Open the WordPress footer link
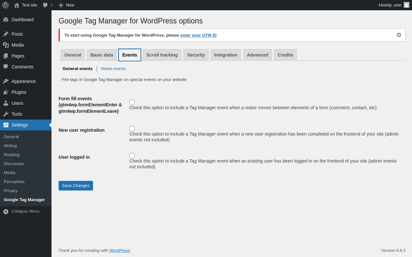This screenshot has width=412, height=257. [120, 251]
